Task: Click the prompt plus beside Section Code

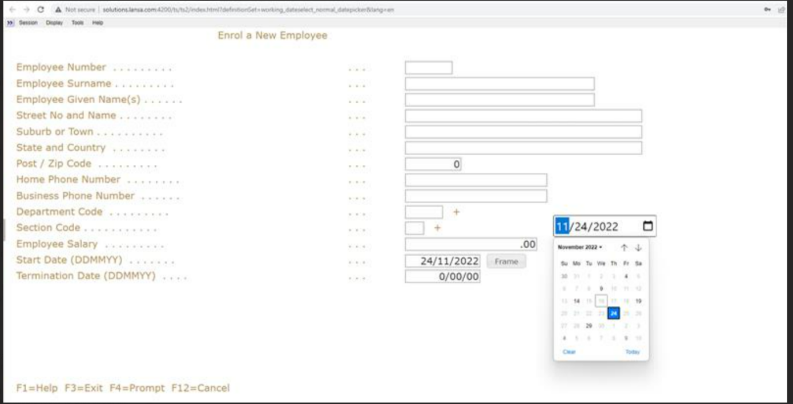Action: [x=437, y=228]
